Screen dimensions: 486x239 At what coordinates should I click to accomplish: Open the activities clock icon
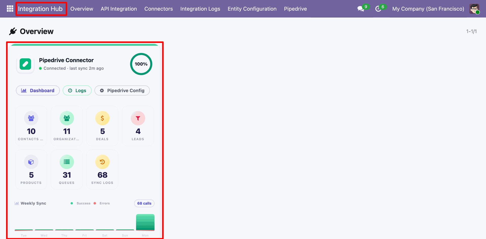pyautogui.click(x=378, y=9)
